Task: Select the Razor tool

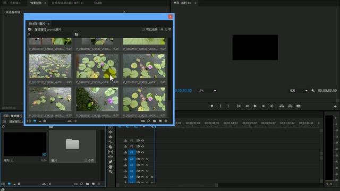Action: [x=110, y=147]
